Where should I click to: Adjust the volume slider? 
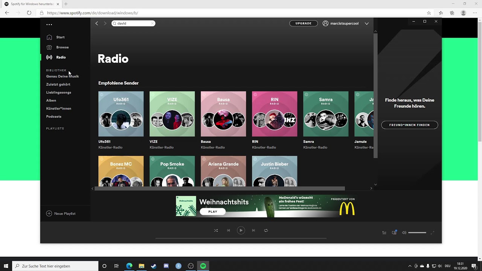tap(417, 233)
